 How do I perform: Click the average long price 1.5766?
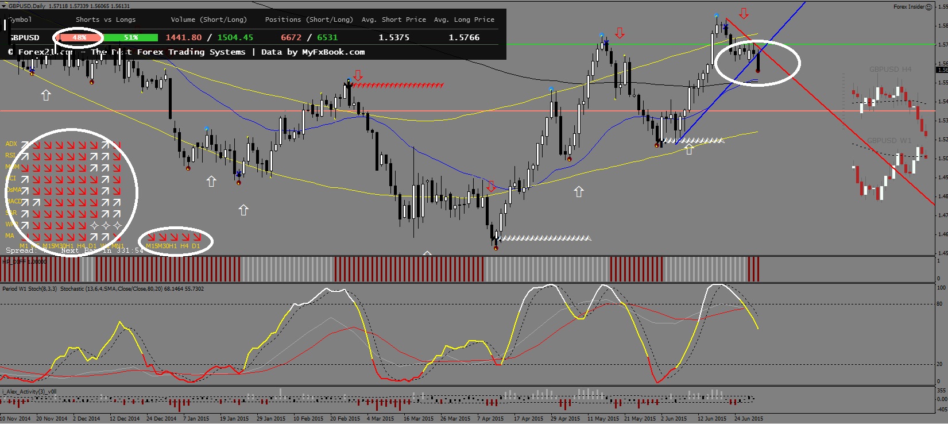coord(464,37)
